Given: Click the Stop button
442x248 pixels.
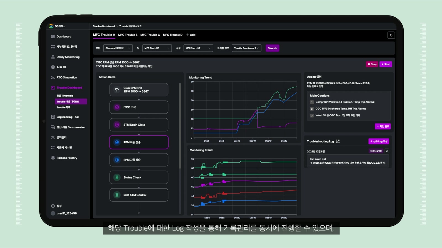Looking at the screenshot, I should (372, 64).
